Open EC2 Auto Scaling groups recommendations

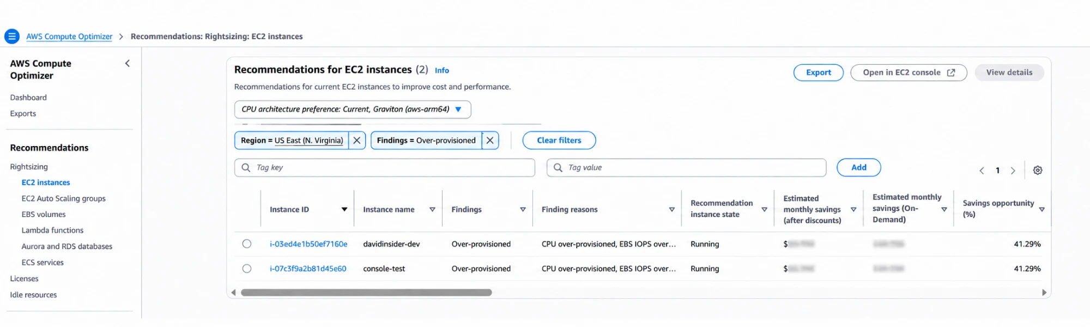click(63, 198)
